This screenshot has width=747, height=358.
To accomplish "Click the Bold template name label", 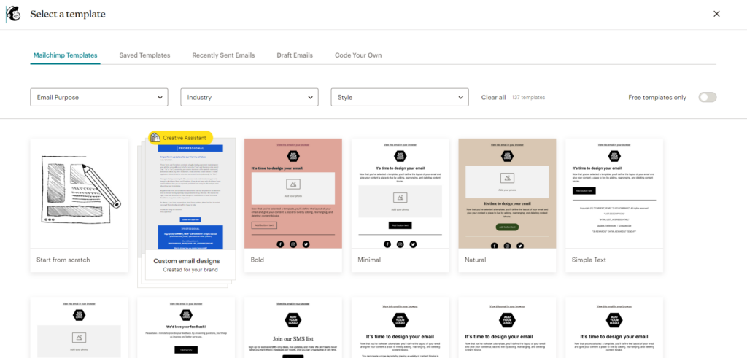I will click(258, 260).
